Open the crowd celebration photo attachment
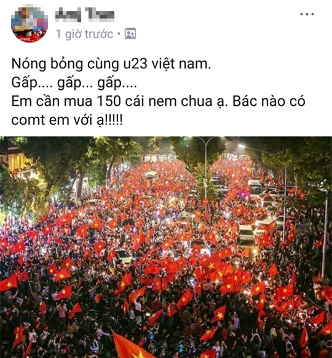 pos(166,247)
